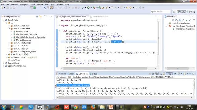Toggle the Outline hide static members icon
This screenshot has height=110, width=197.
183,20
